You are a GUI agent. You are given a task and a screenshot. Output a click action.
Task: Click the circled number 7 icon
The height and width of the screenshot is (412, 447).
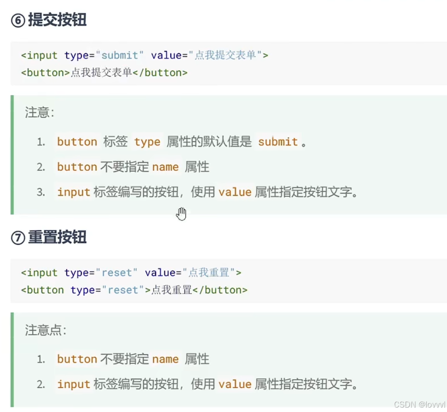click(18, 238)
